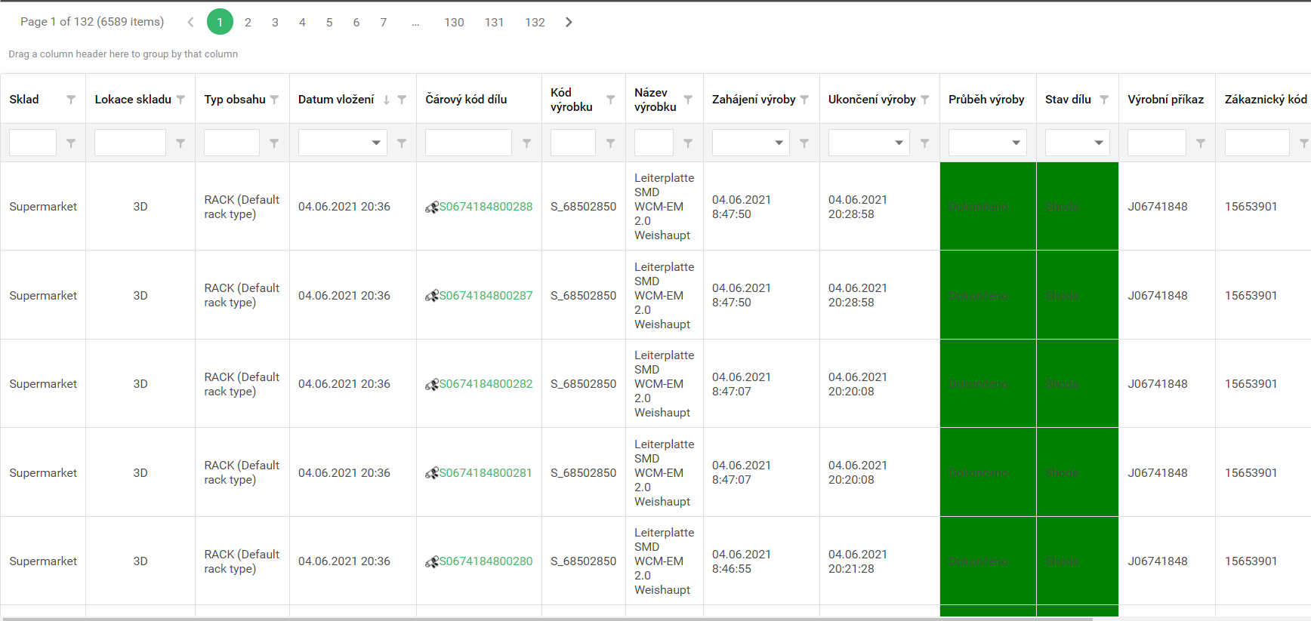This screenshot has width=1311, height=621.
Task: Go to page 2 of results
Action: coord(248,23)
